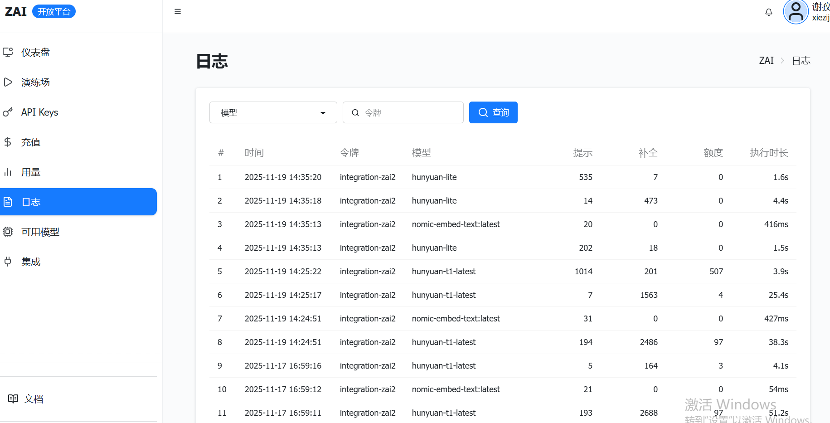Image resolution: width=830 pixels, height=423 pixels.
Task: Open the 模型 filter dropdown
Action: pyautogui.click(x=267, y=112)
